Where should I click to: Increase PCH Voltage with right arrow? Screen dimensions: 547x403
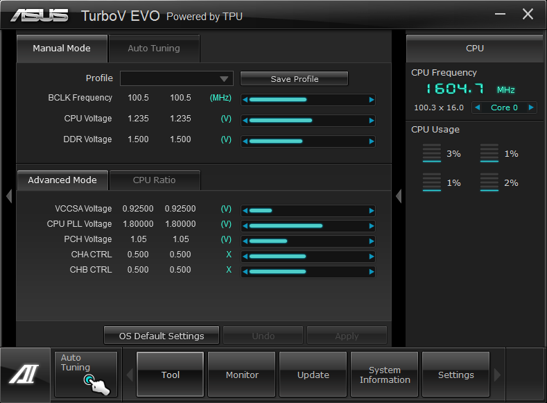coord(372,241)
